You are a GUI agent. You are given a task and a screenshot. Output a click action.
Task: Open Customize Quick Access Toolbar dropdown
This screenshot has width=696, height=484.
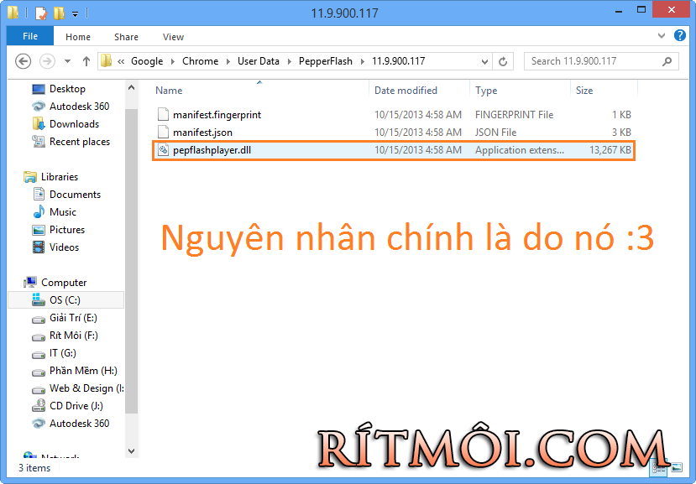click(x=75, y=13)
